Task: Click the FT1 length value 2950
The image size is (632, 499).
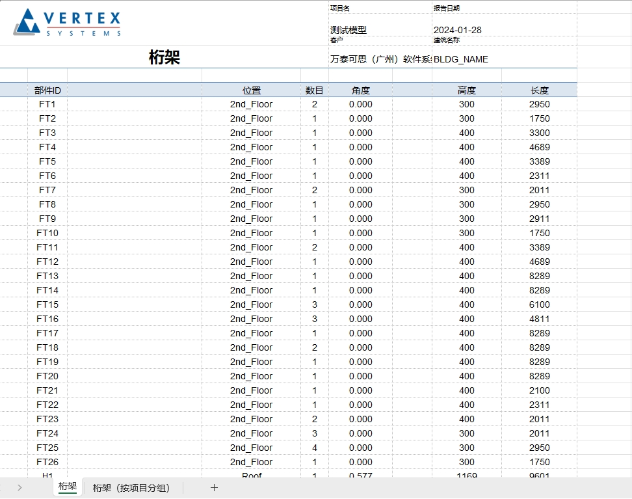Action: coord(539,104)
